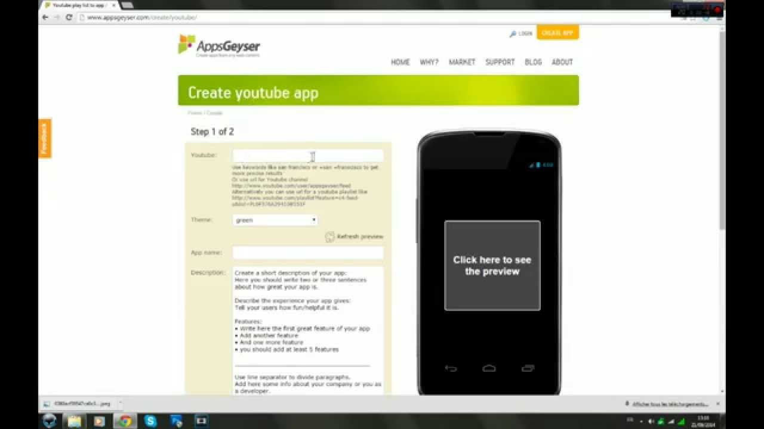Viewport: 764px width, 429px height.
Task: Tap the phone preview recent apps button
Action: point(528,368)
